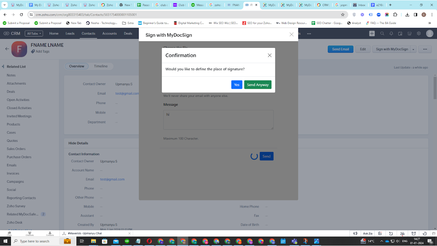Click the Send Anyway button

click(x=258, y=85)
